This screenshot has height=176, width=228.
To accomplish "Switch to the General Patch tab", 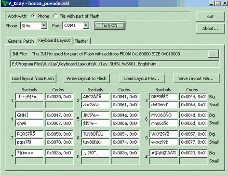I will [x=21, y=41].
